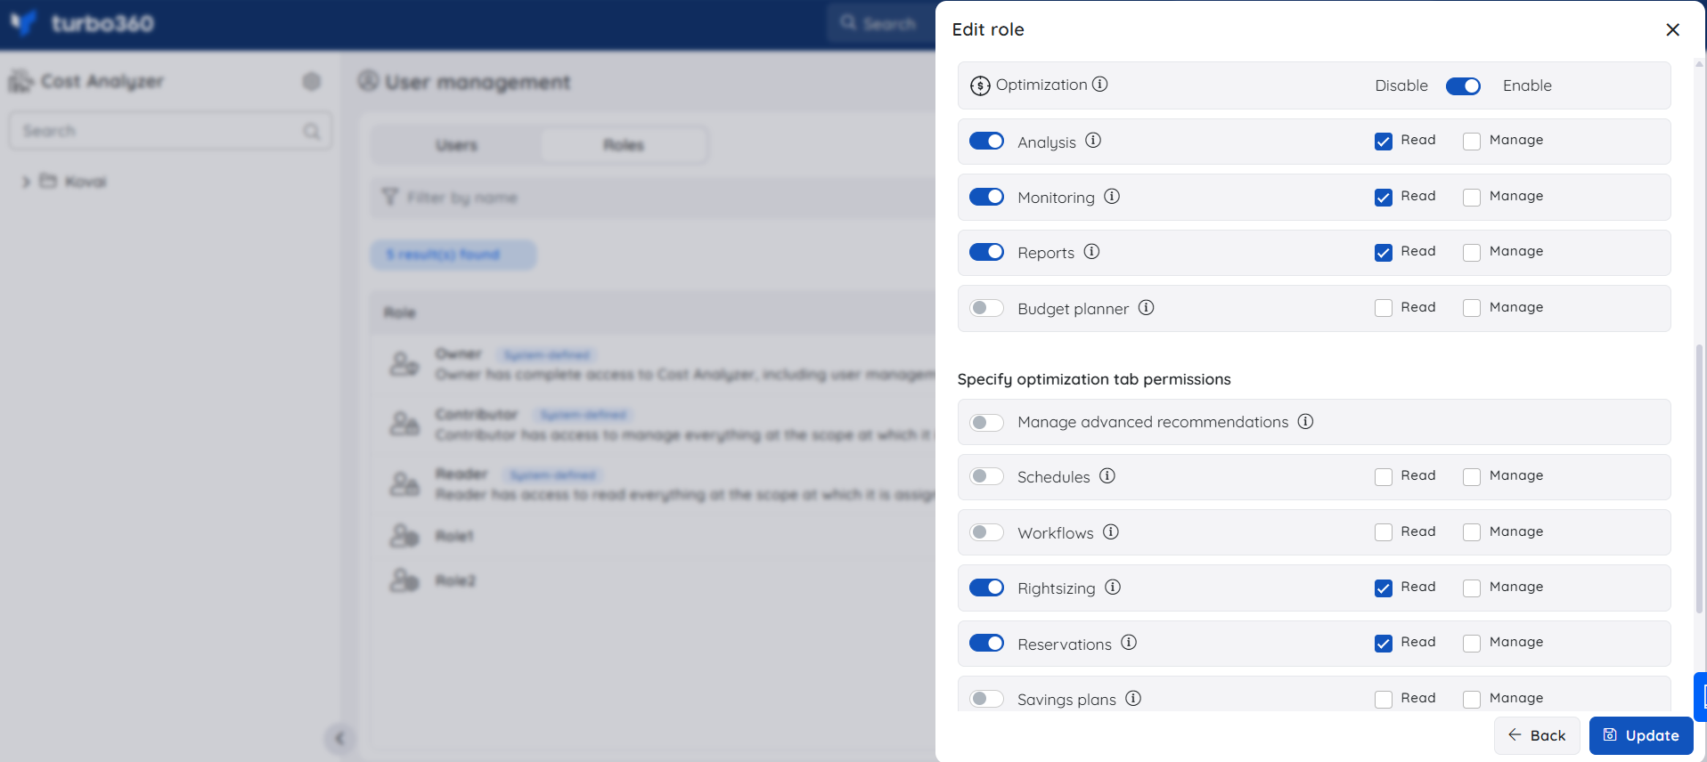This screenshot has height=762, width=1707.
Task: Switch off the Reports toggle
Action: pos(986,252)
